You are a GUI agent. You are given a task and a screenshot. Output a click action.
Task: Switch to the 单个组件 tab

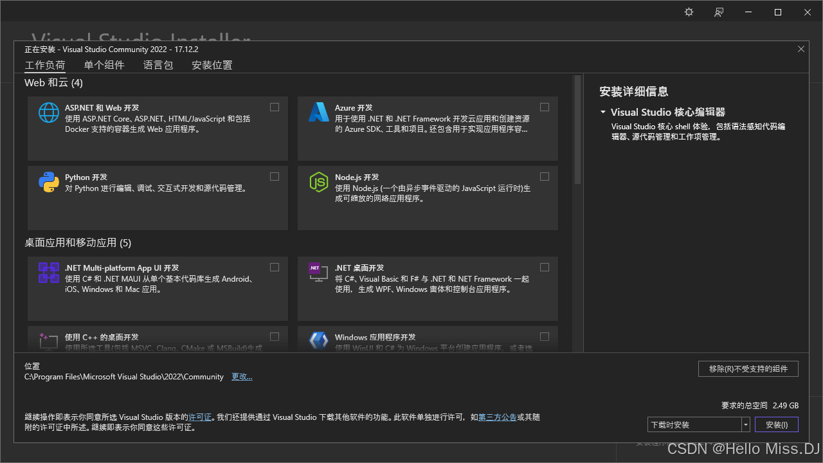(104, 65)
